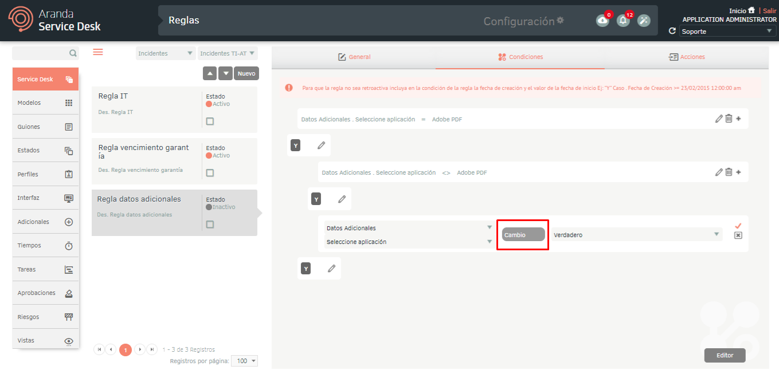Open Riesgos in sidebar
This screenshot has height=370, width=779.
(x=45, y=317)
